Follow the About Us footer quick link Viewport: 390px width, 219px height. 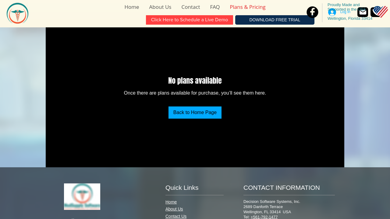point(174,209)
